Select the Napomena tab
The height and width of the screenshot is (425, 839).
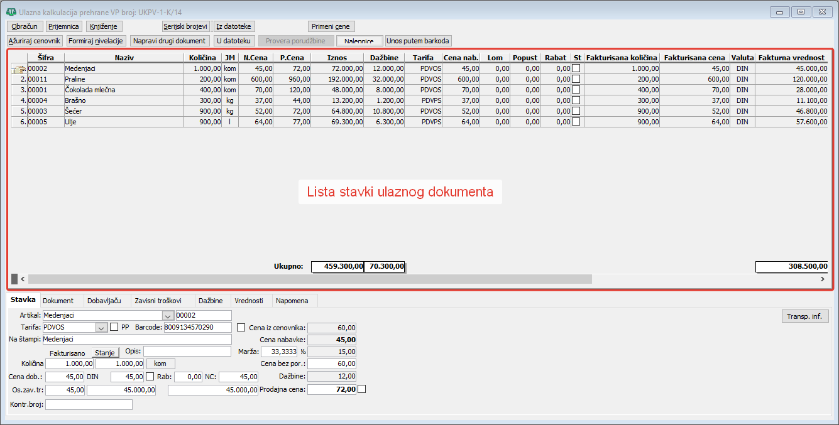[x=292, y=301]
